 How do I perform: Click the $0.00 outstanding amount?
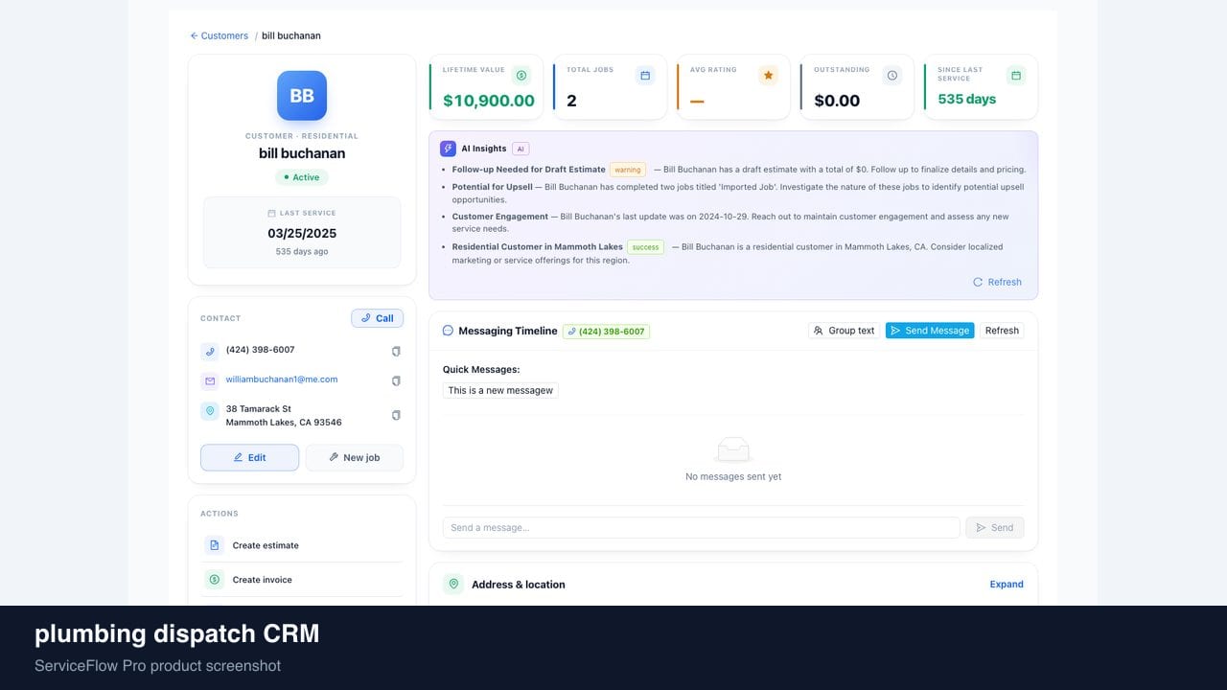click(837, 101)
